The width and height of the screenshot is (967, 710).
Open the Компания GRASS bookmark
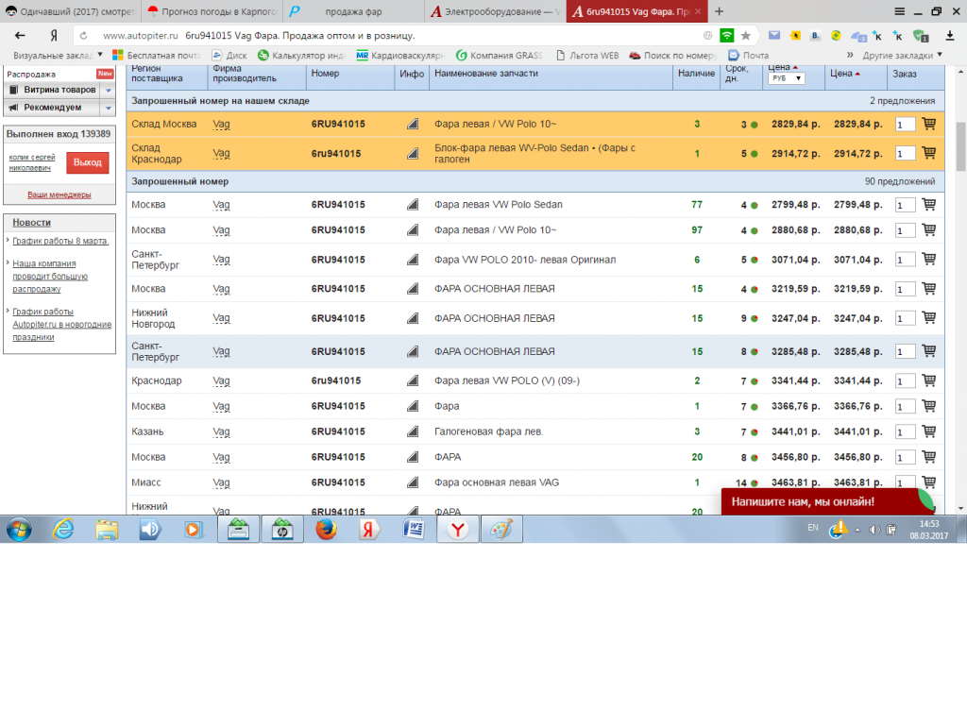[x=500, y=56]
